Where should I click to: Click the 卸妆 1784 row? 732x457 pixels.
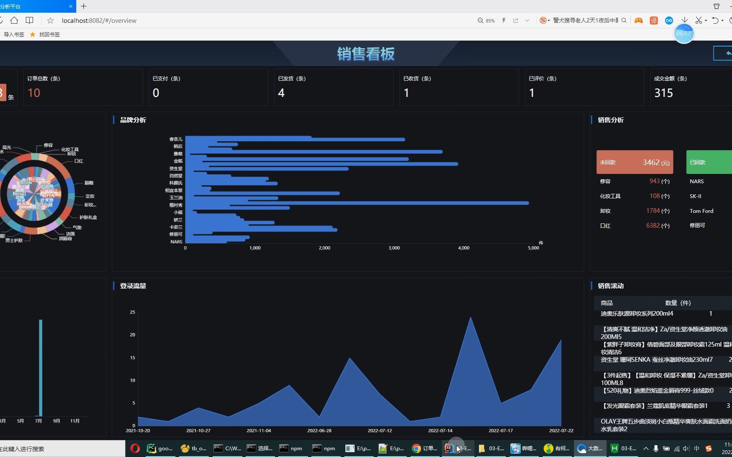[x=635, y=211]
